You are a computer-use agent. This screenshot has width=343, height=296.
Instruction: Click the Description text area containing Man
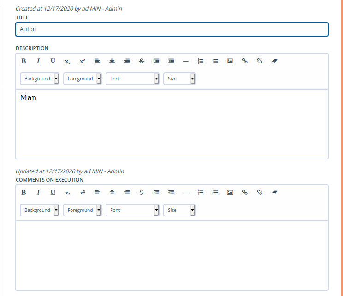pyautogui.click(x=172, y=124)
